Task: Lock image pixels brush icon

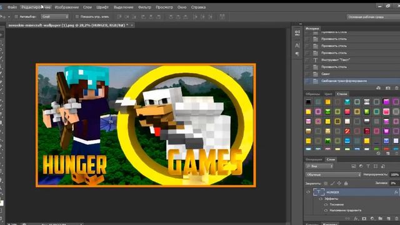Action: coord(332,183)
